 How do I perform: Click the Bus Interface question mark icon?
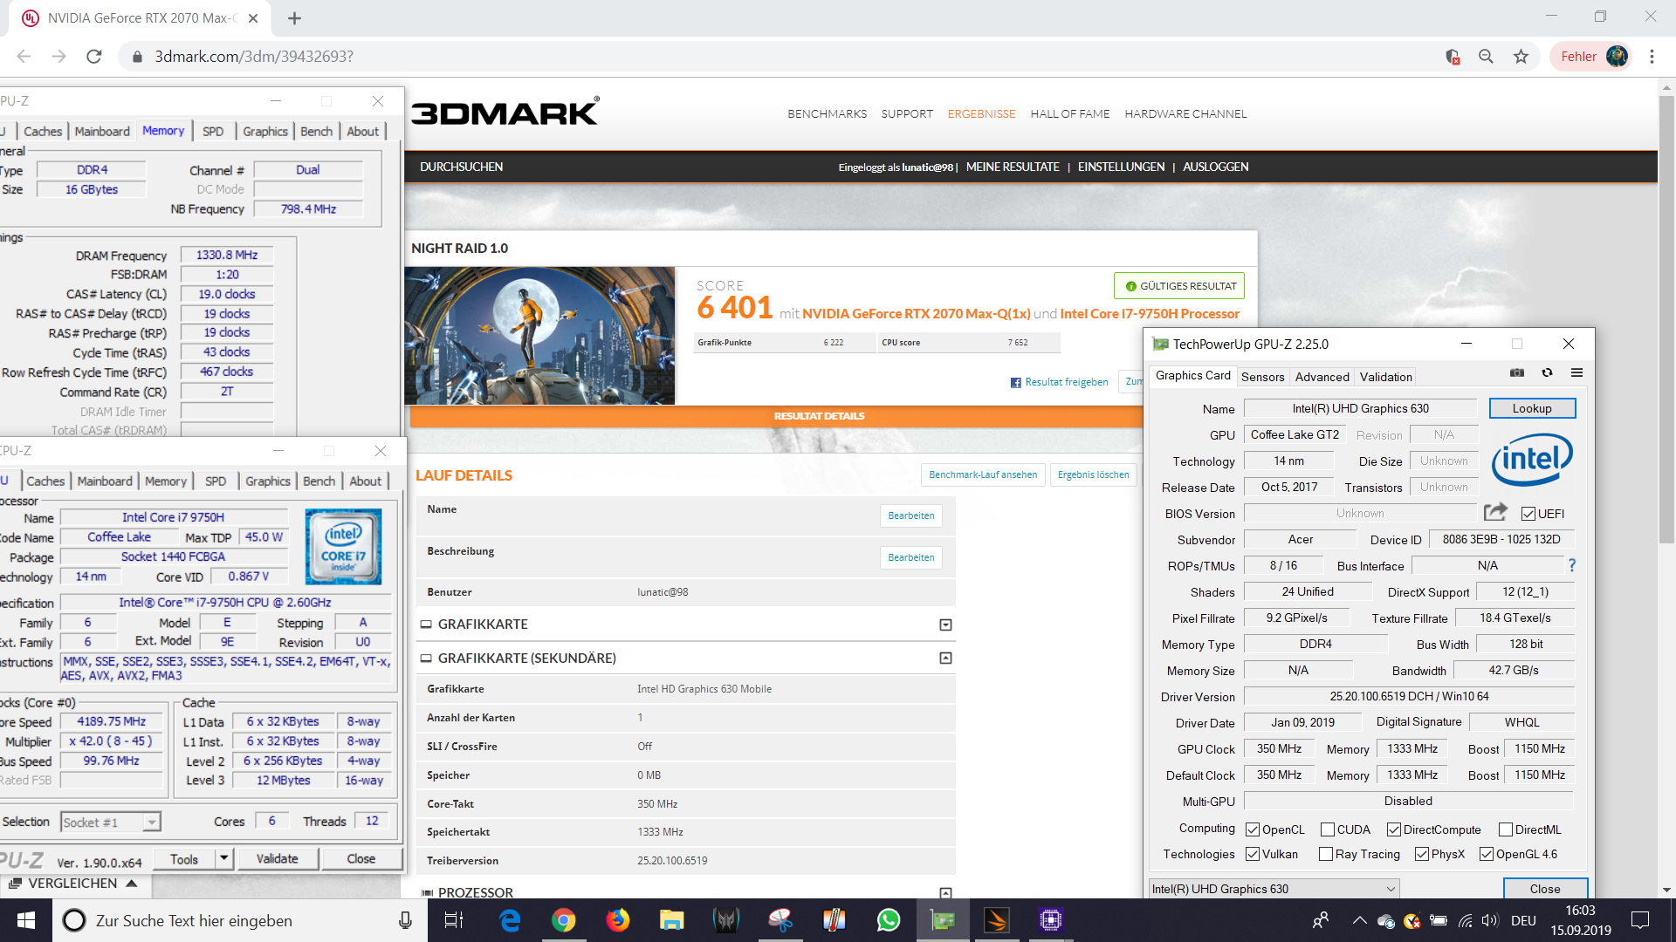click(1572, 565)
